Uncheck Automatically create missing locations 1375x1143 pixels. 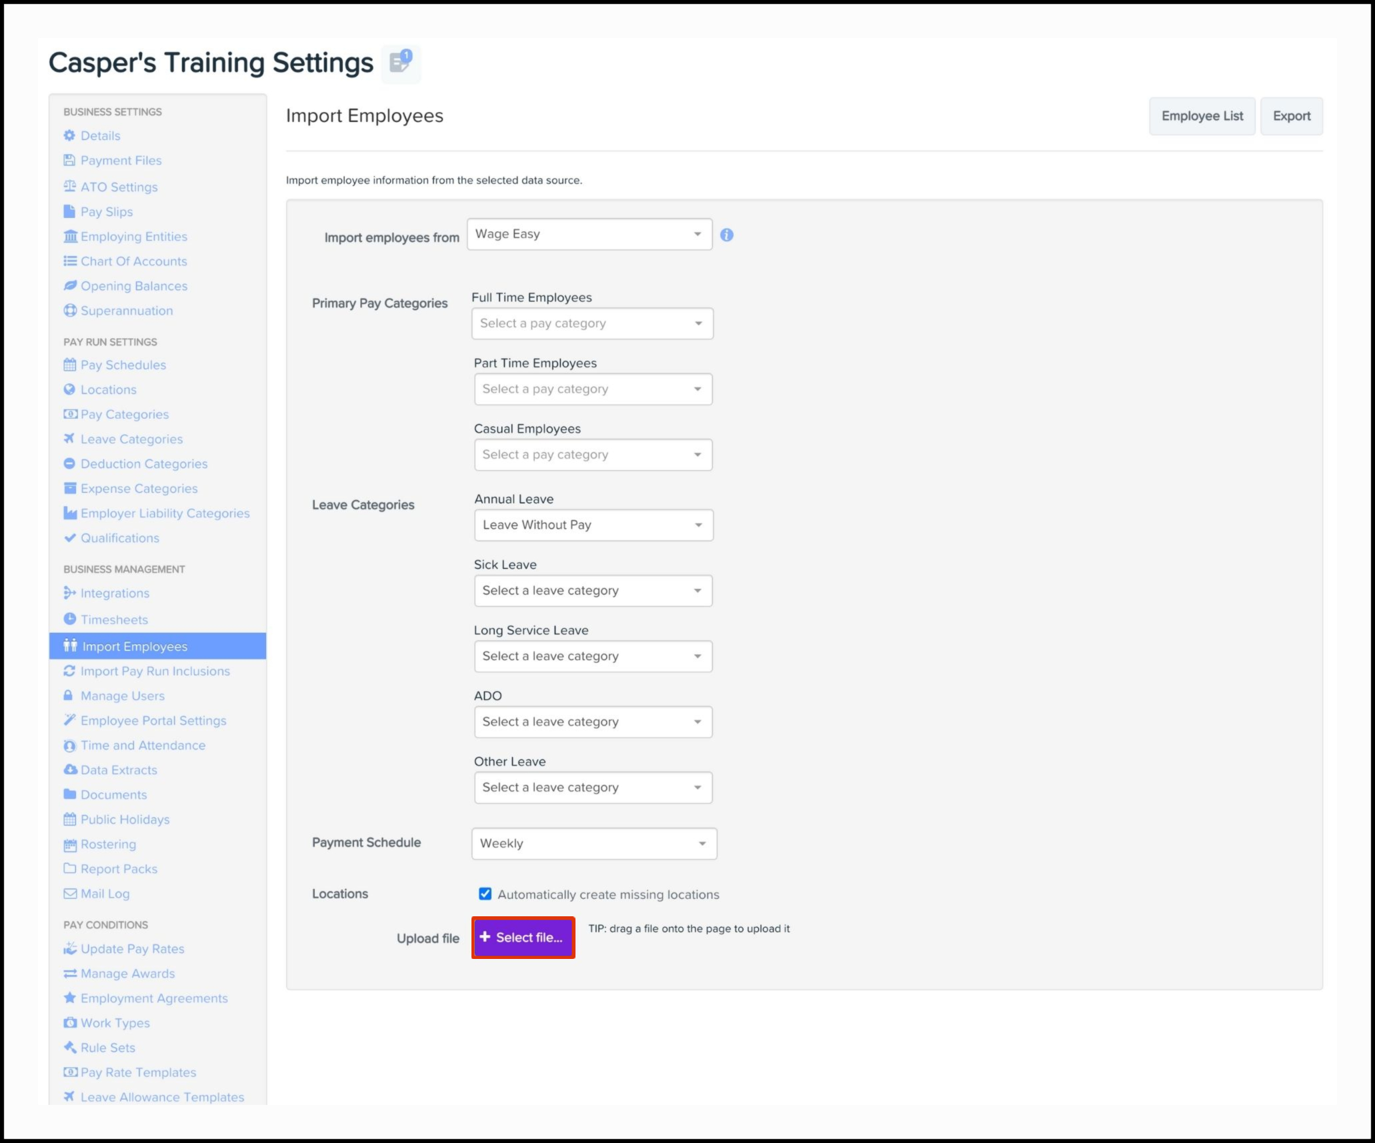coord(485,894)
